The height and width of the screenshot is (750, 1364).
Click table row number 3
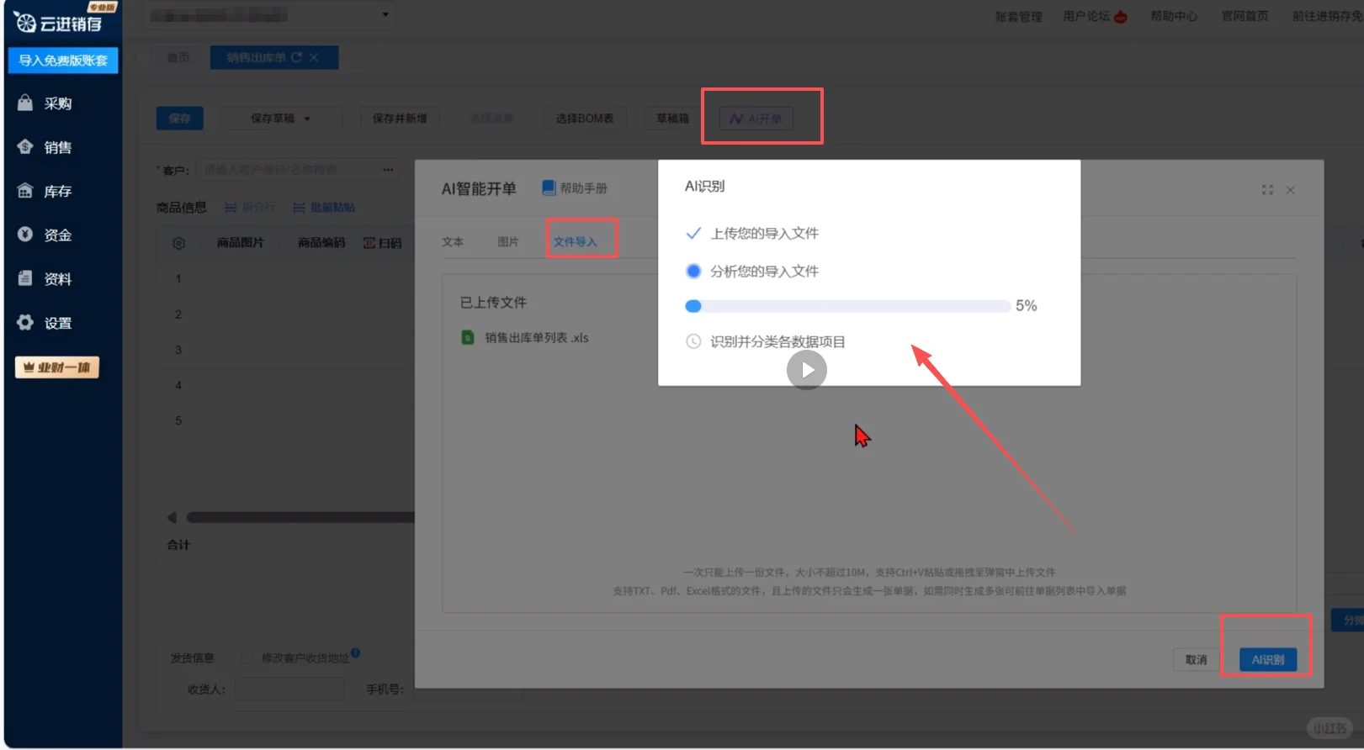point(178,350)
